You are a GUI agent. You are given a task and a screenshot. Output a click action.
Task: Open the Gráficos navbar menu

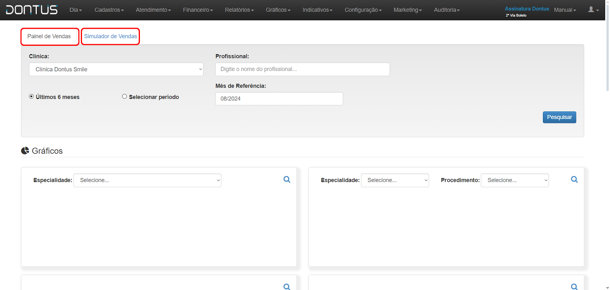pyautogui.click(x=278, y=10)
